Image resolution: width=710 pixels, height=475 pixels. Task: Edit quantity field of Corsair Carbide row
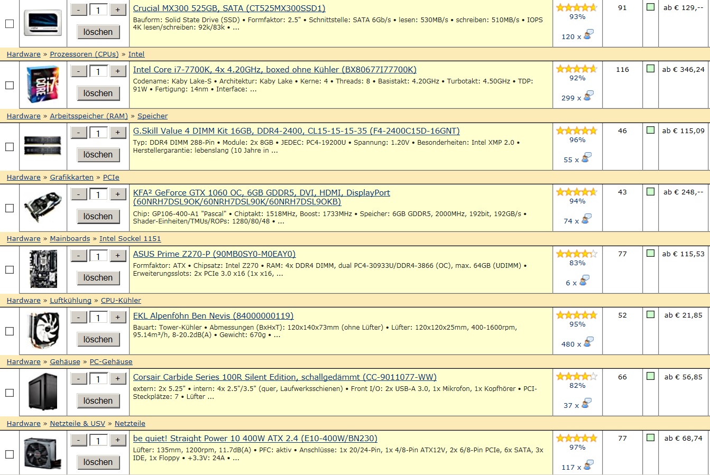click(98, 379)
